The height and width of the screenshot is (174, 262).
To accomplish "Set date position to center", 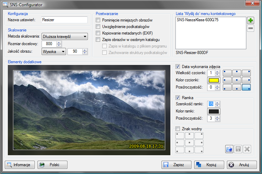I will point(237,80).
